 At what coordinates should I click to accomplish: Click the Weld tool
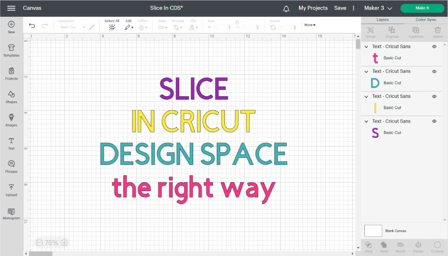(x=384, y=247)
